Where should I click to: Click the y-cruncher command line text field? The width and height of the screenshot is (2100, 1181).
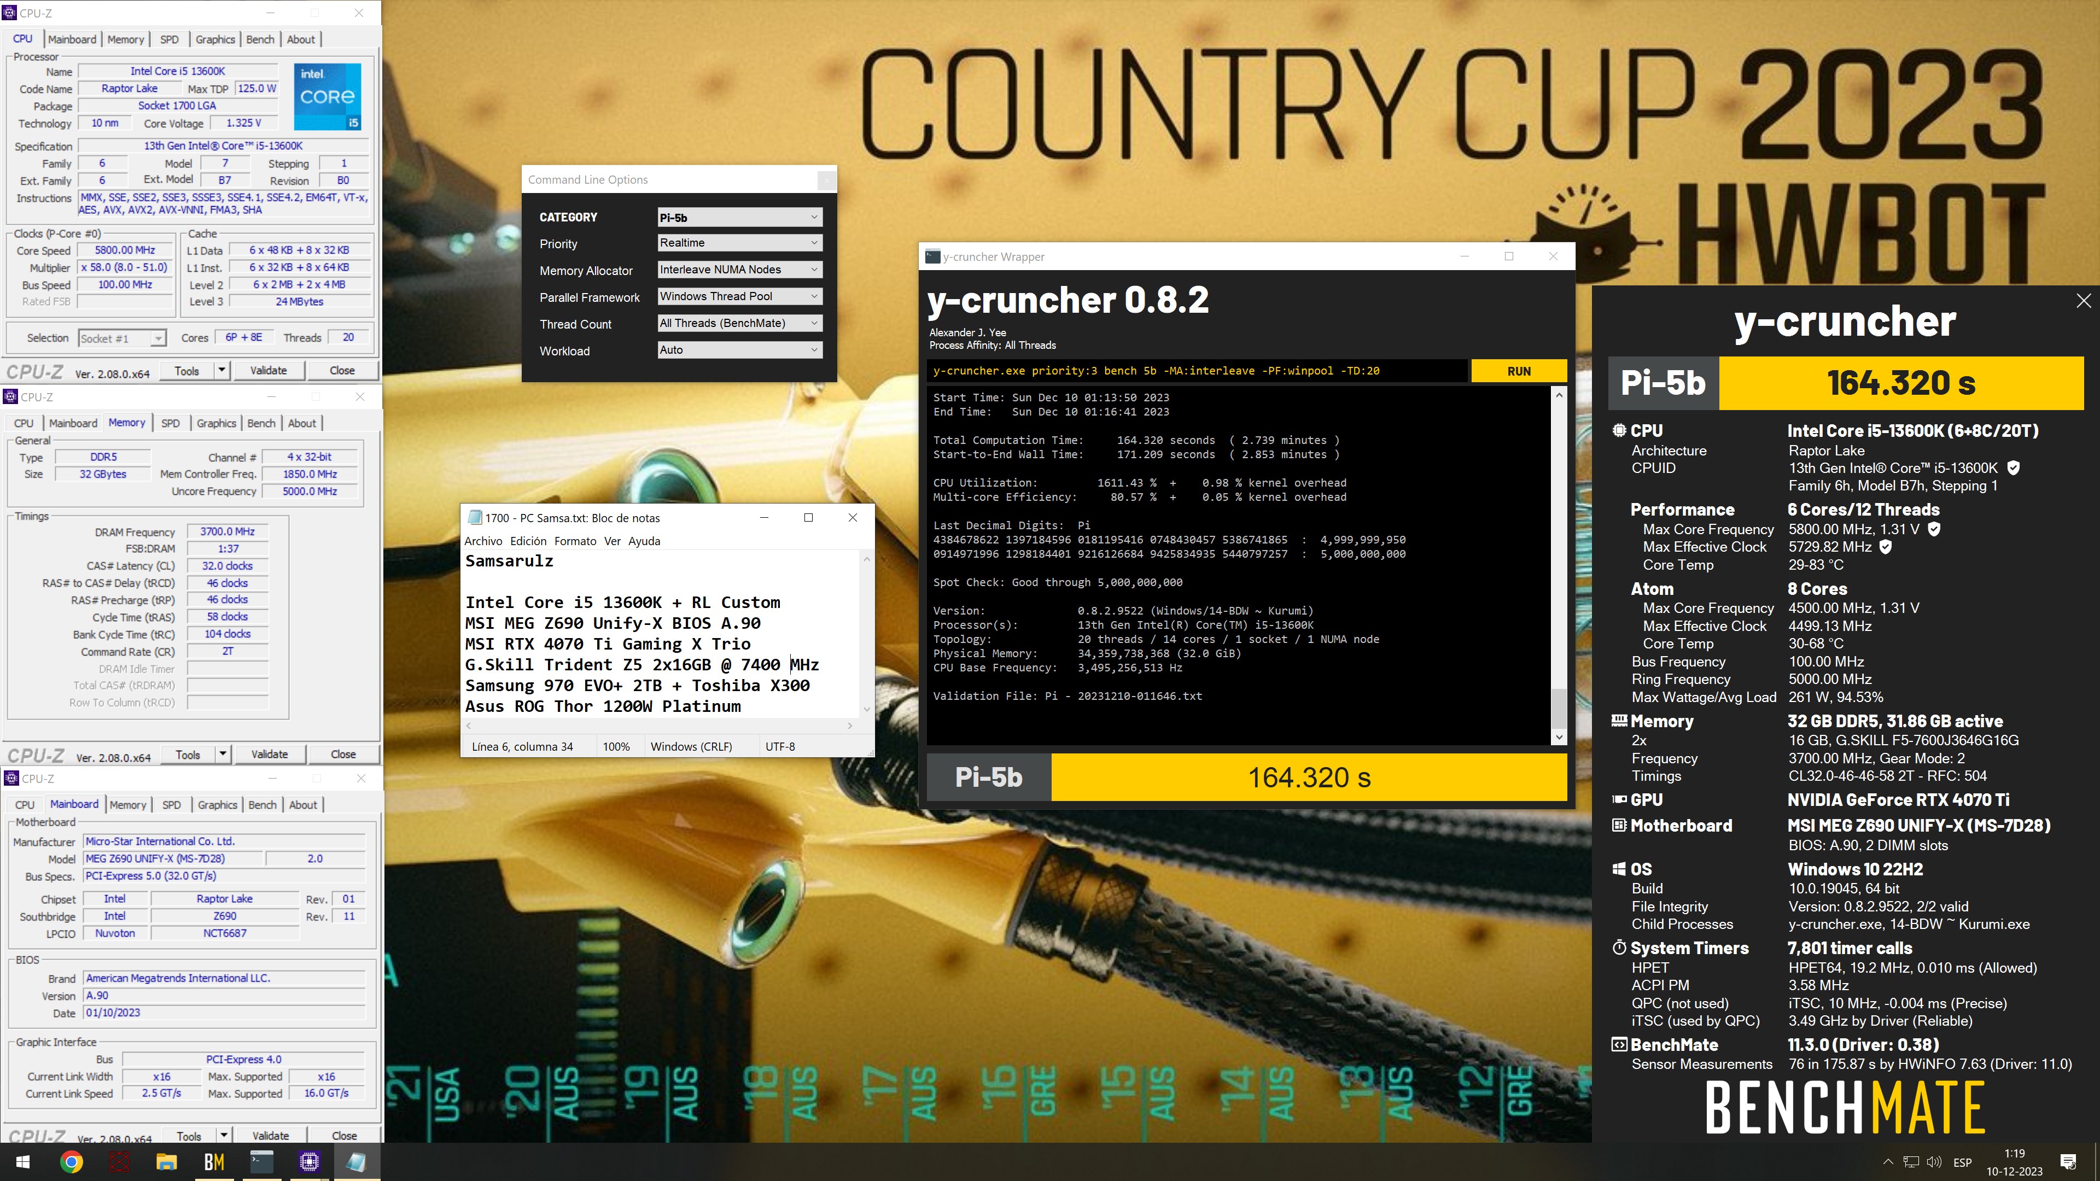(x=1196, y=371)
